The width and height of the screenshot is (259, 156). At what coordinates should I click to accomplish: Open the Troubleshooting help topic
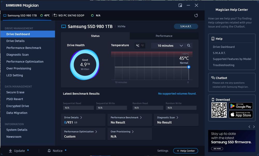click(x=224, y=65)
